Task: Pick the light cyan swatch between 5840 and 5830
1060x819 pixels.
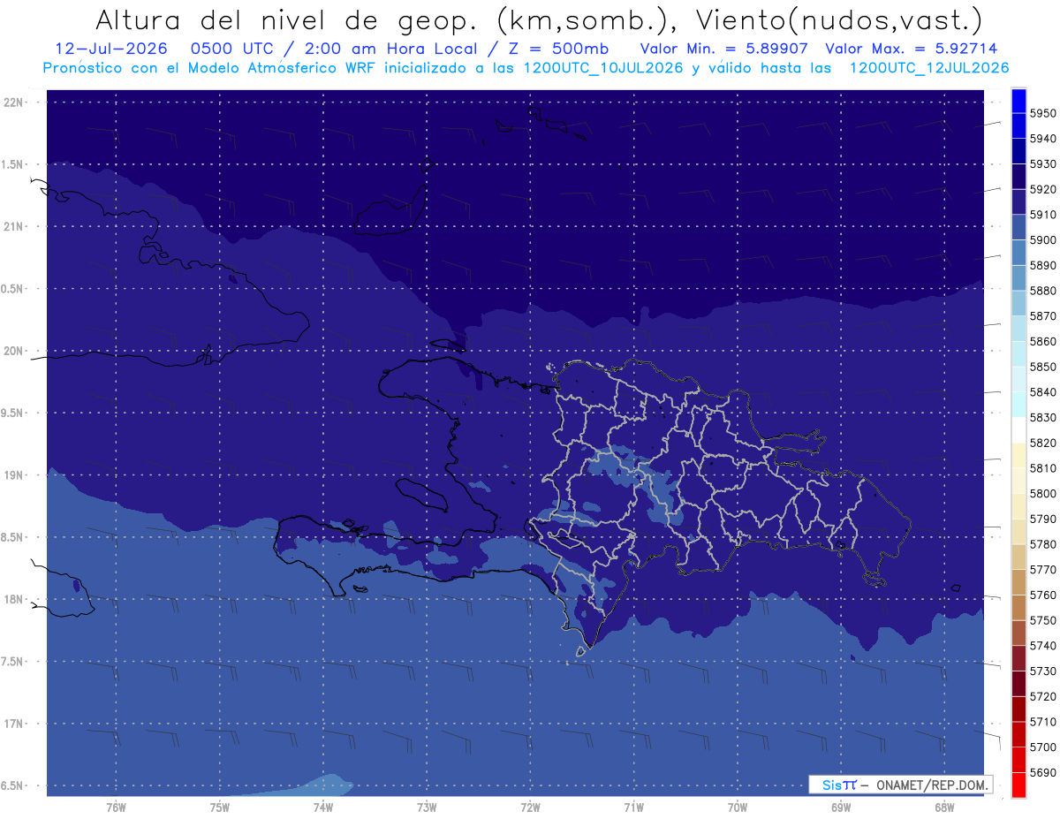Action: pos(1018,405)
